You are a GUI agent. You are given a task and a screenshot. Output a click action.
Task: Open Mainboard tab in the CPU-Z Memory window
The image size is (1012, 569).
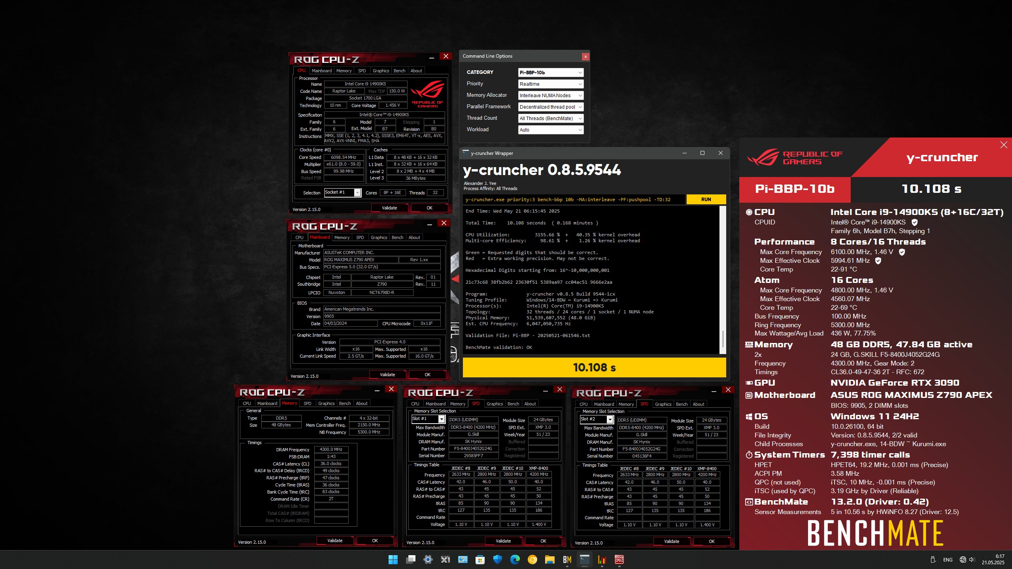coord(267,403)
